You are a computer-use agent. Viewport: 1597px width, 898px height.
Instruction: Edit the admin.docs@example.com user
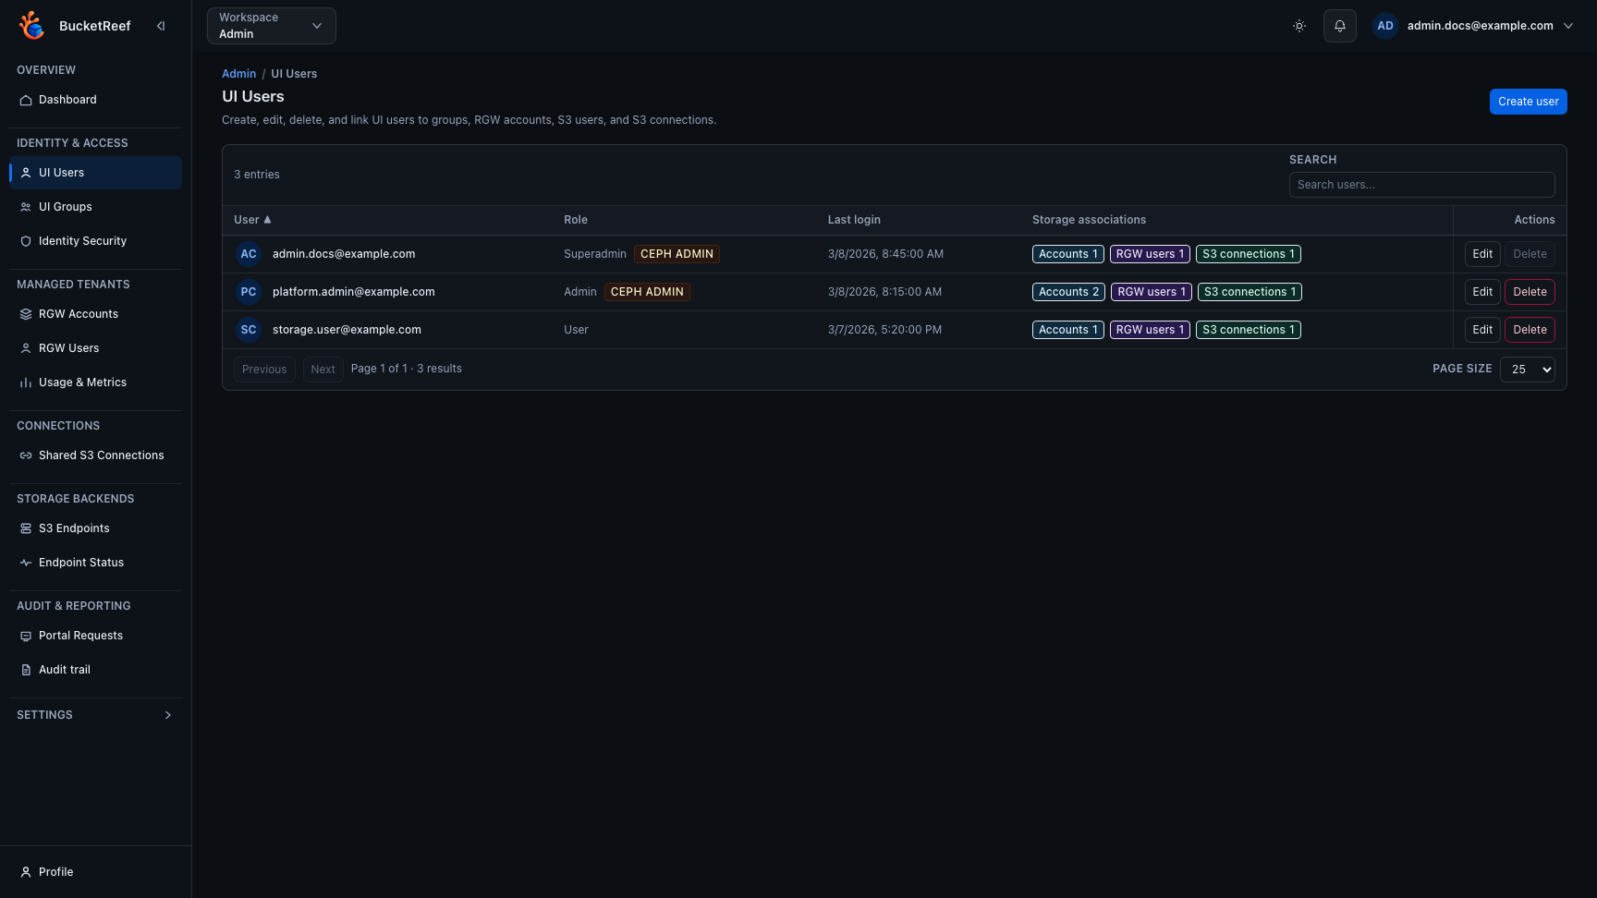[x=1482, y=254]
